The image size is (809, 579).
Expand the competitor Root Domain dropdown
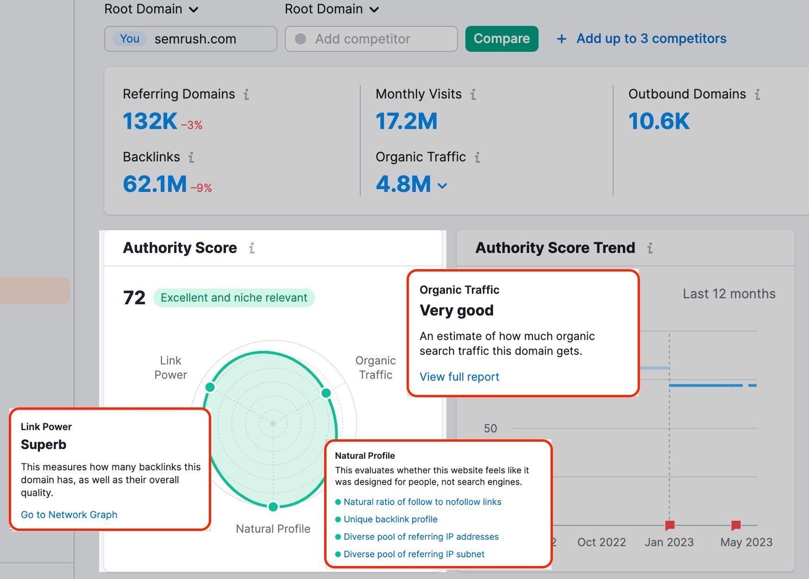pyautogui.click(x=375, y=9)
